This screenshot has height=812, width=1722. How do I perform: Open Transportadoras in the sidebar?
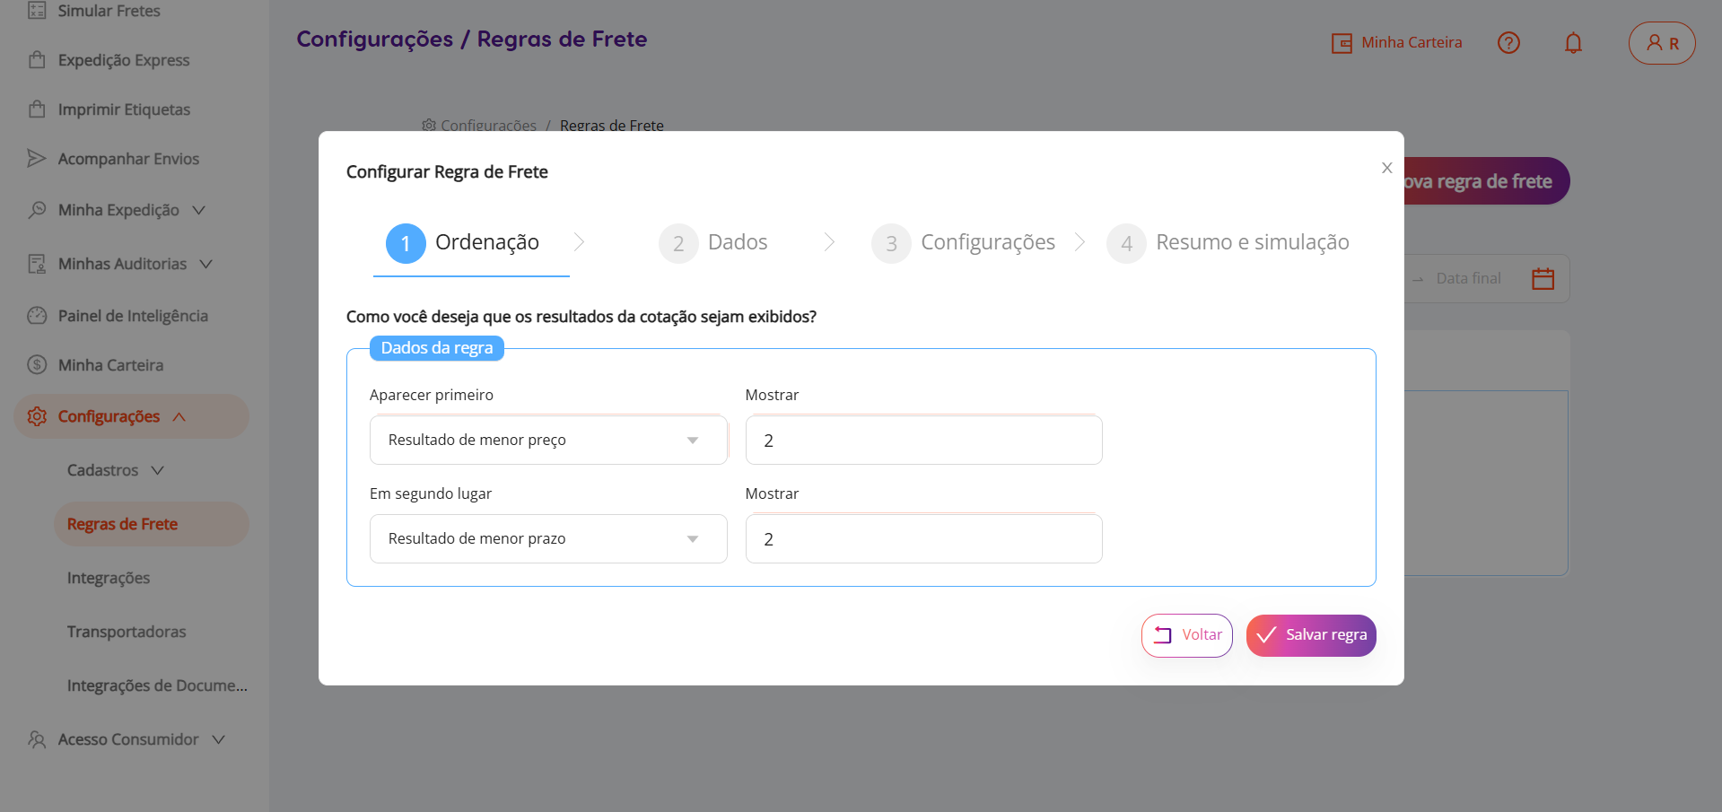pos(127,632)
